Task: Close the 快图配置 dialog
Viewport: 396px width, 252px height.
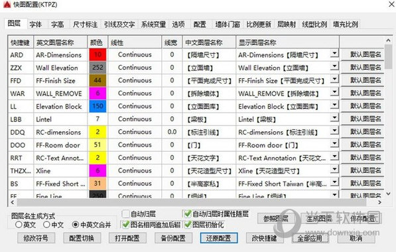Action: coord(391,4)
